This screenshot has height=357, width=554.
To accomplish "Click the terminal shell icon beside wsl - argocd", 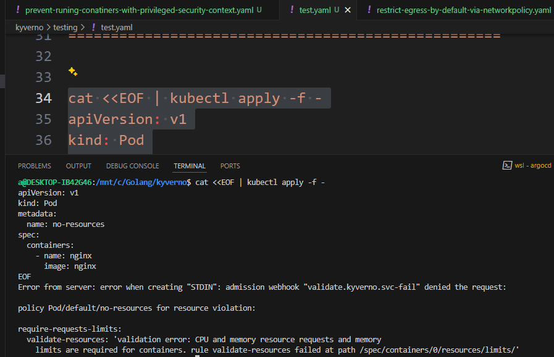I will coord(506,165).
